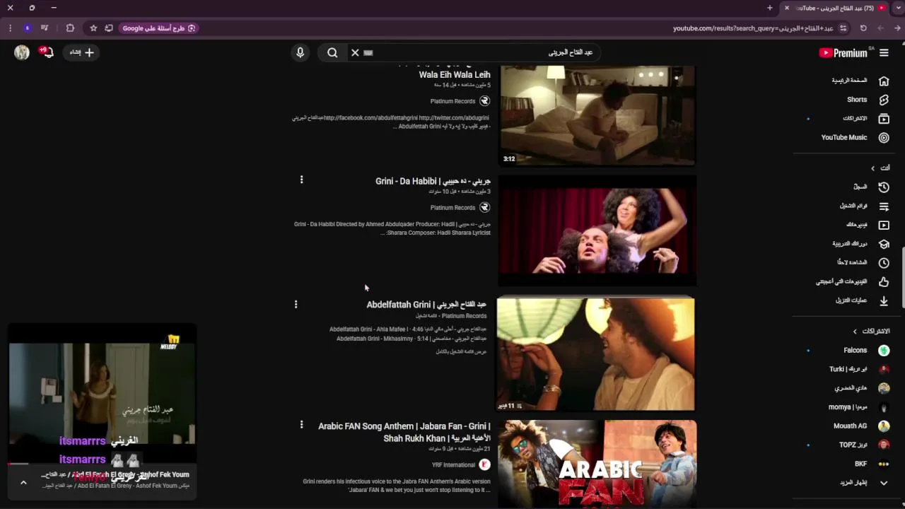905x509 pixels.
Task: Open Your videos (فيديوهاتك) in sidebar
Action: point(866,225)
